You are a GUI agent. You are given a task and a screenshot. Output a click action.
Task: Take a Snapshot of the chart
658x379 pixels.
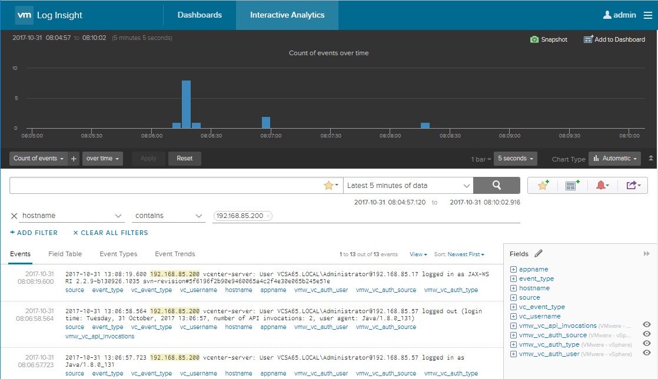click(x=549, y=39)
